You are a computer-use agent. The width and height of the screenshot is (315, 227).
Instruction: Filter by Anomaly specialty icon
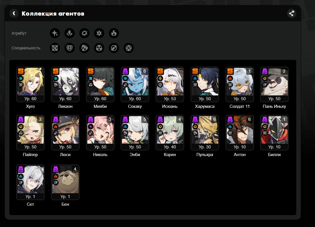point(99,48)
